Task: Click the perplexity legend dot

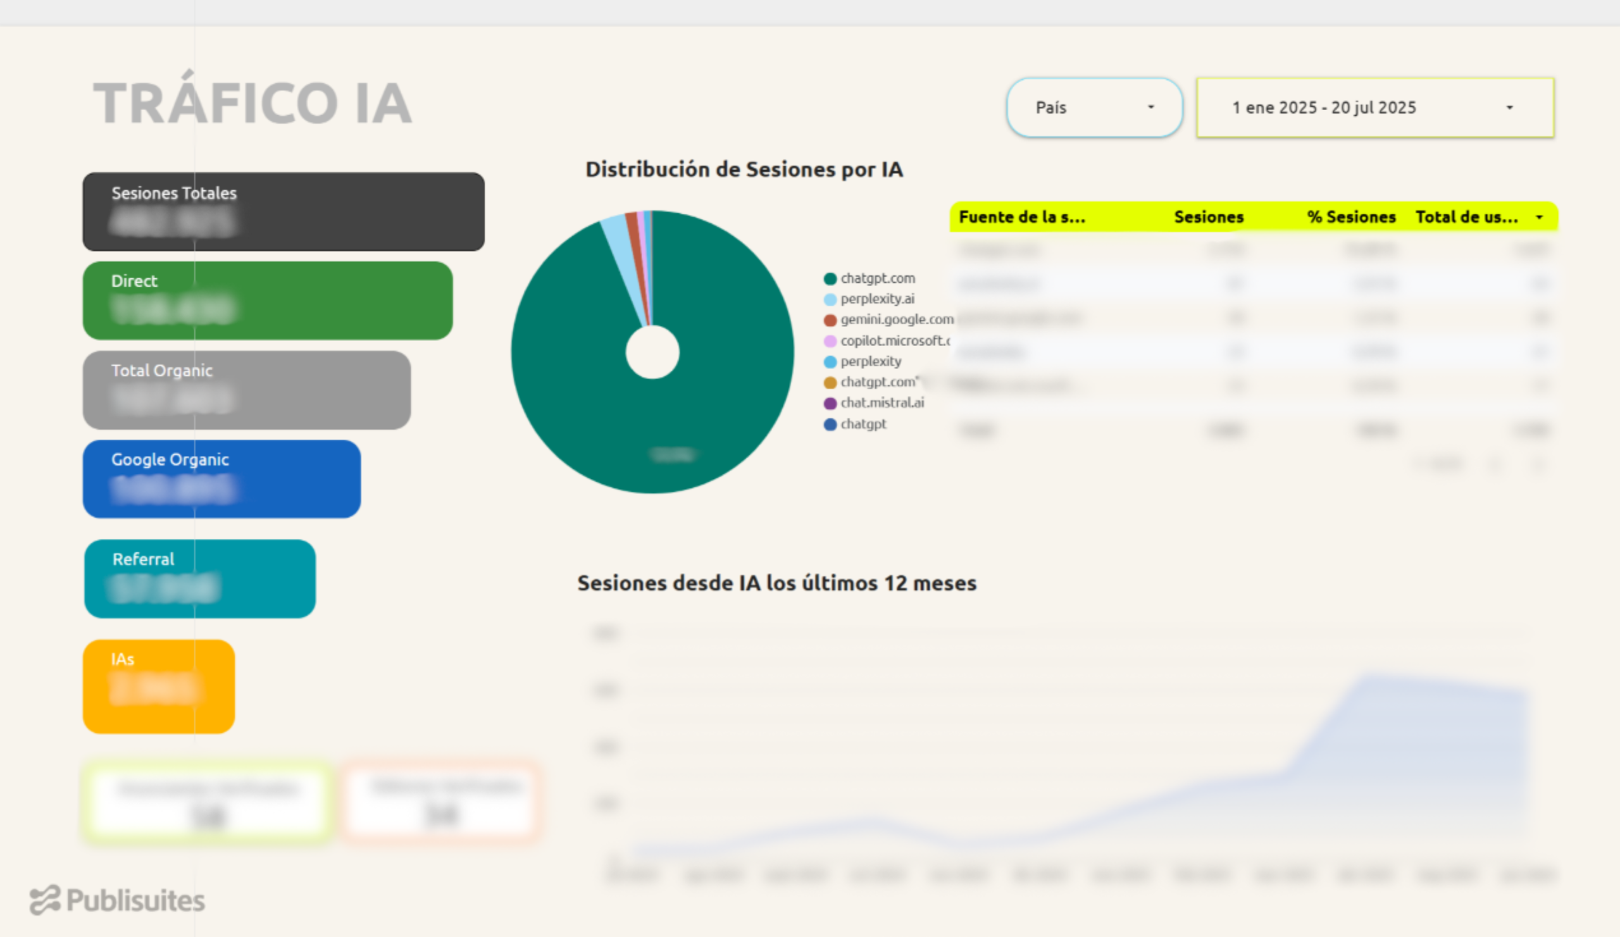Action: click(x=830, y=362)
